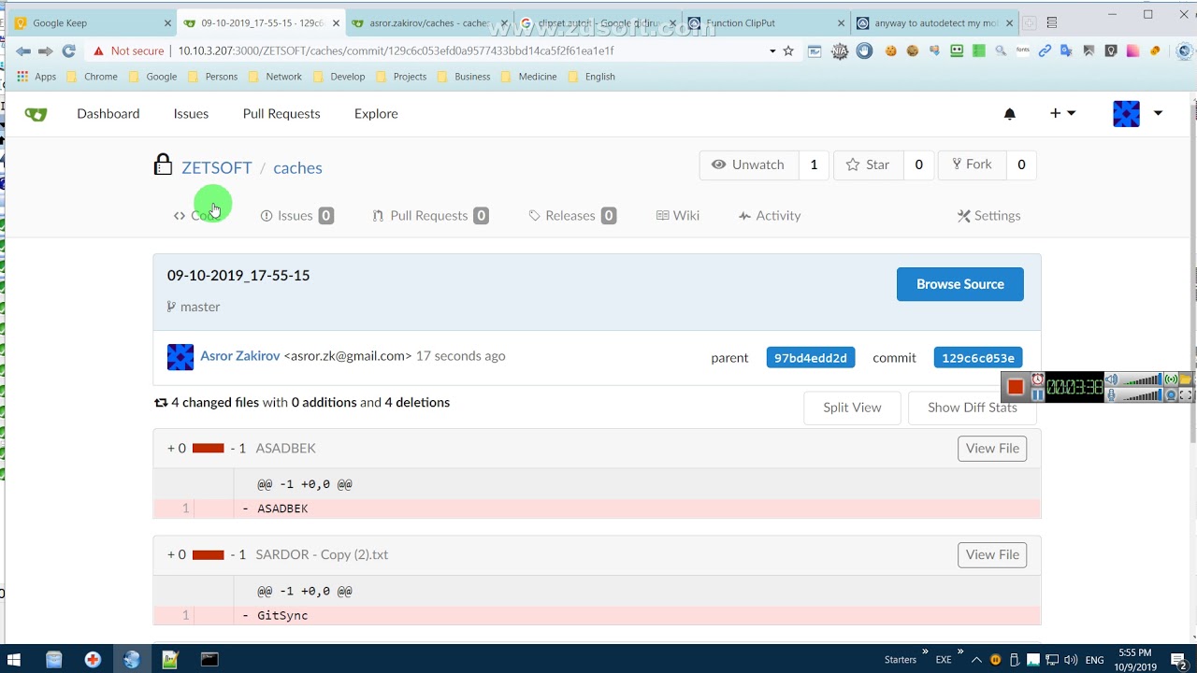
Task: Bookmark this page with the star
Action: pos(788,51)
